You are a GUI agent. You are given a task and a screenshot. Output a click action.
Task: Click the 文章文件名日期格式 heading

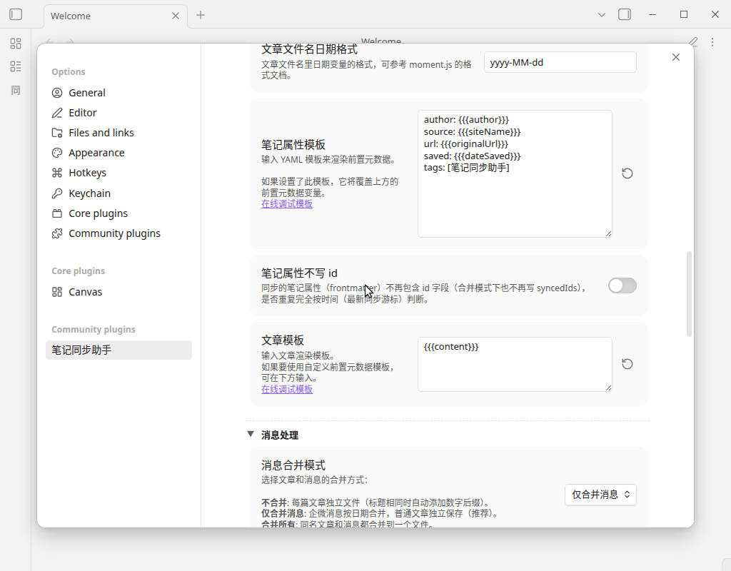(x=309, y=49)
